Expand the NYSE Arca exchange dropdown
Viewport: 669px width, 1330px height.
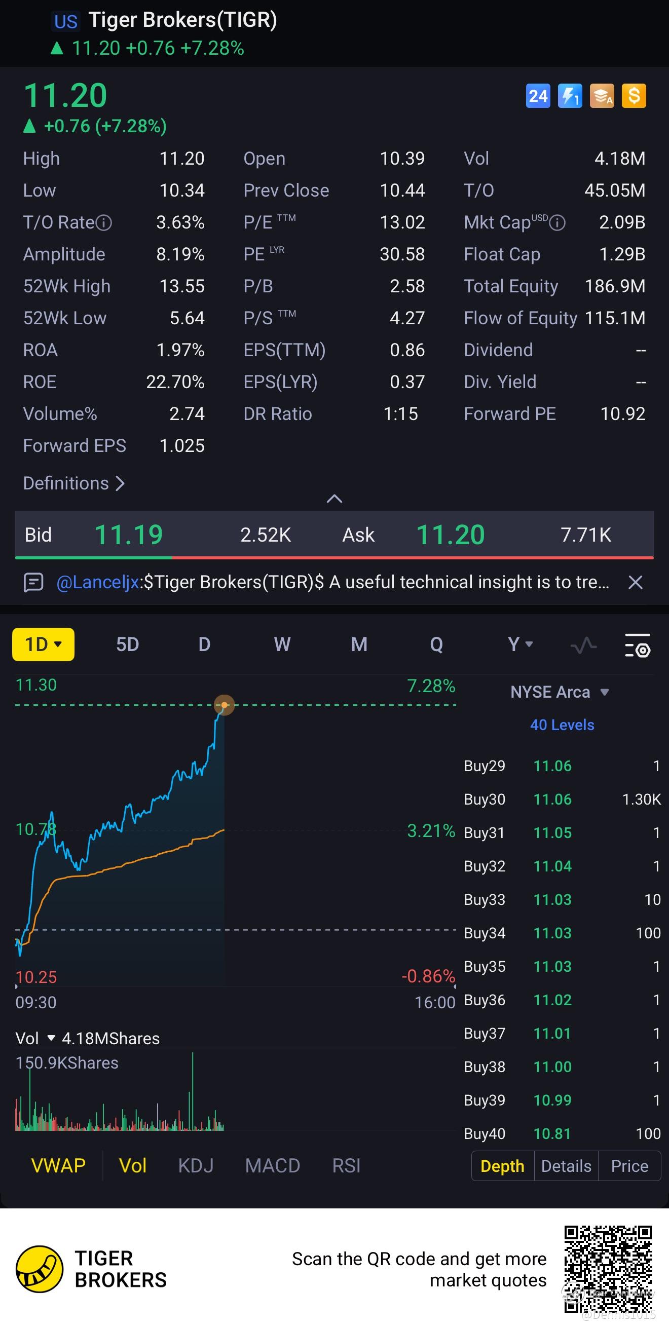click(x=560, y=692)
